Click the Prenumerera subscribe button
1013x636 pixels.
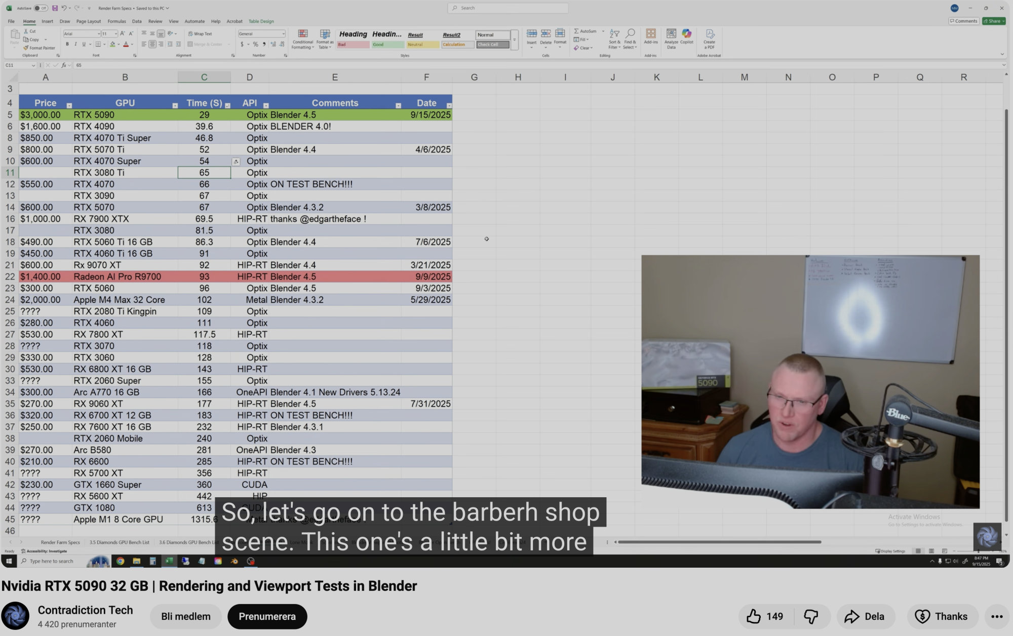tap(267, 616)
